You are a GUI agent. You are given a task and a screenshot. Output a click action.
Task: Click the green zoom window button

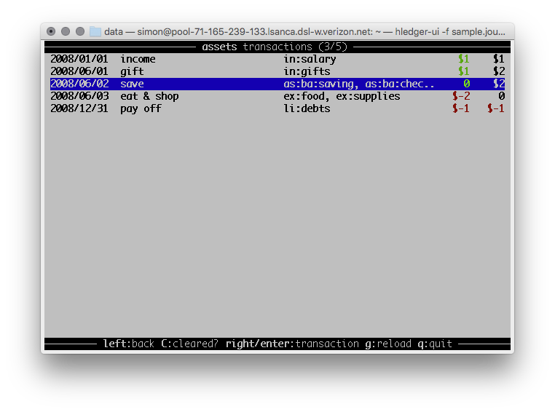click(79, 32)
